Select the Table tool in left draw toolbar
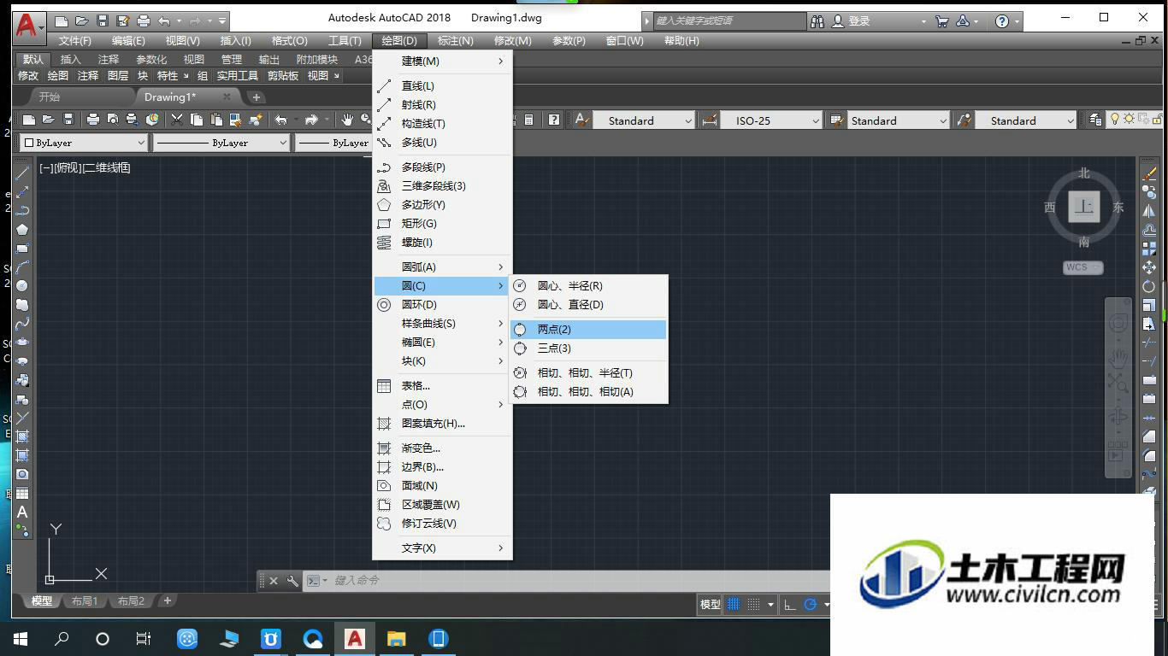Viewport: 1168px width, 656px height. point(22,493)
